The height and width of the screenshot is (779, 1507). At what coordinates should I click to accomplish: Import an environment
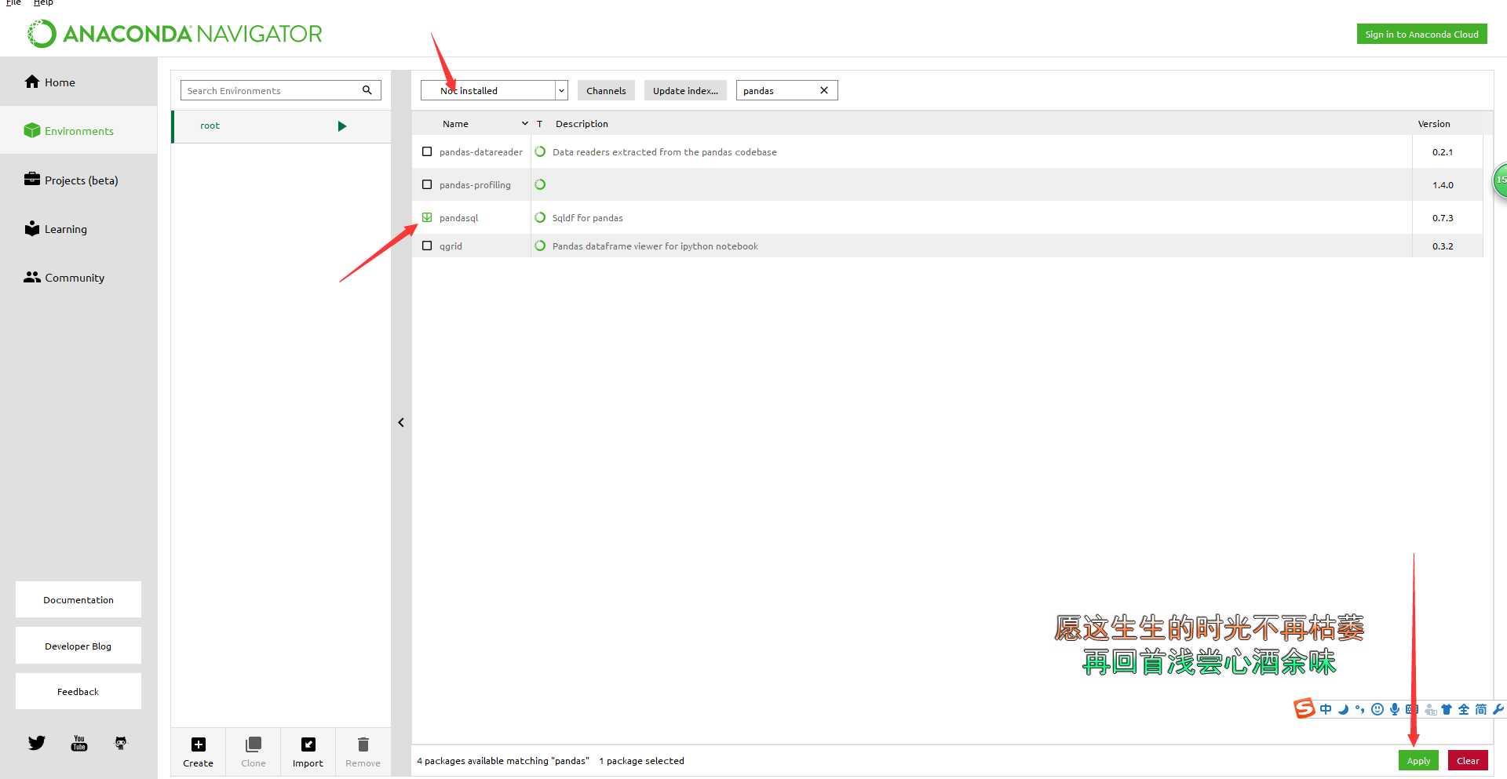click(308, 752)
